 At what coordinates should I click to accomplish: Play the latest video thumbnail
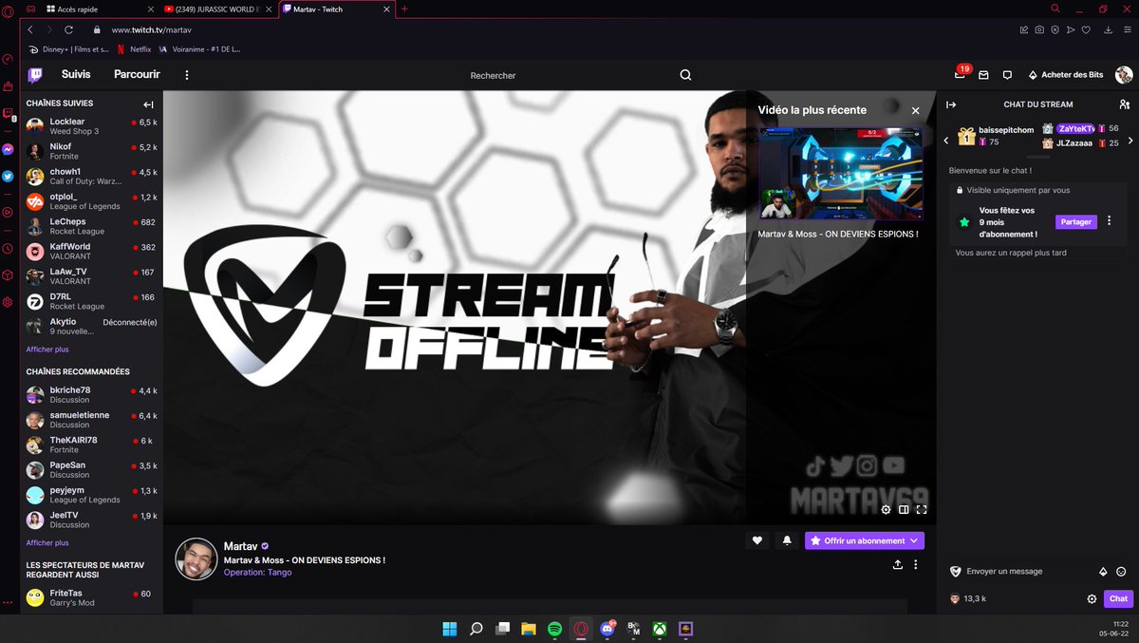(840, 175)
